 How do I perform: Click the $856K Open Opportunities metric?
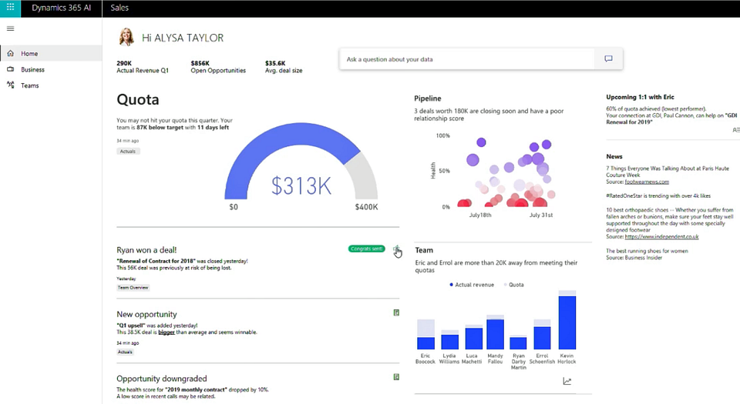[218, 67]
